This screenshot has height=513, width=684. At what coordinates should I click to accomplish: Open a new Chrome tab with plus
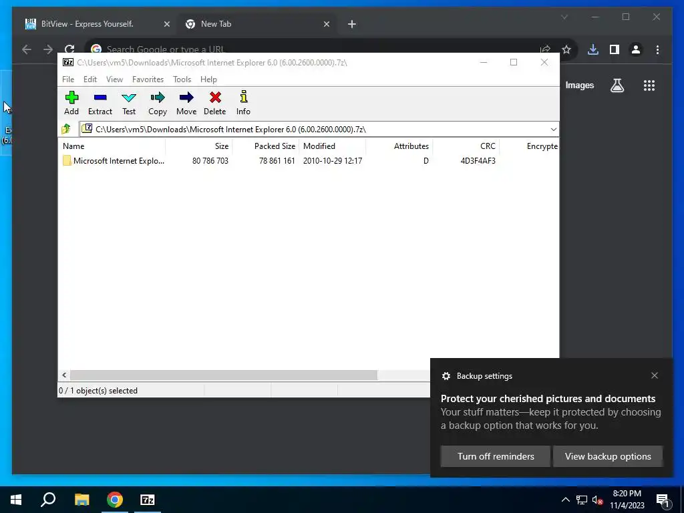point(352,24)
